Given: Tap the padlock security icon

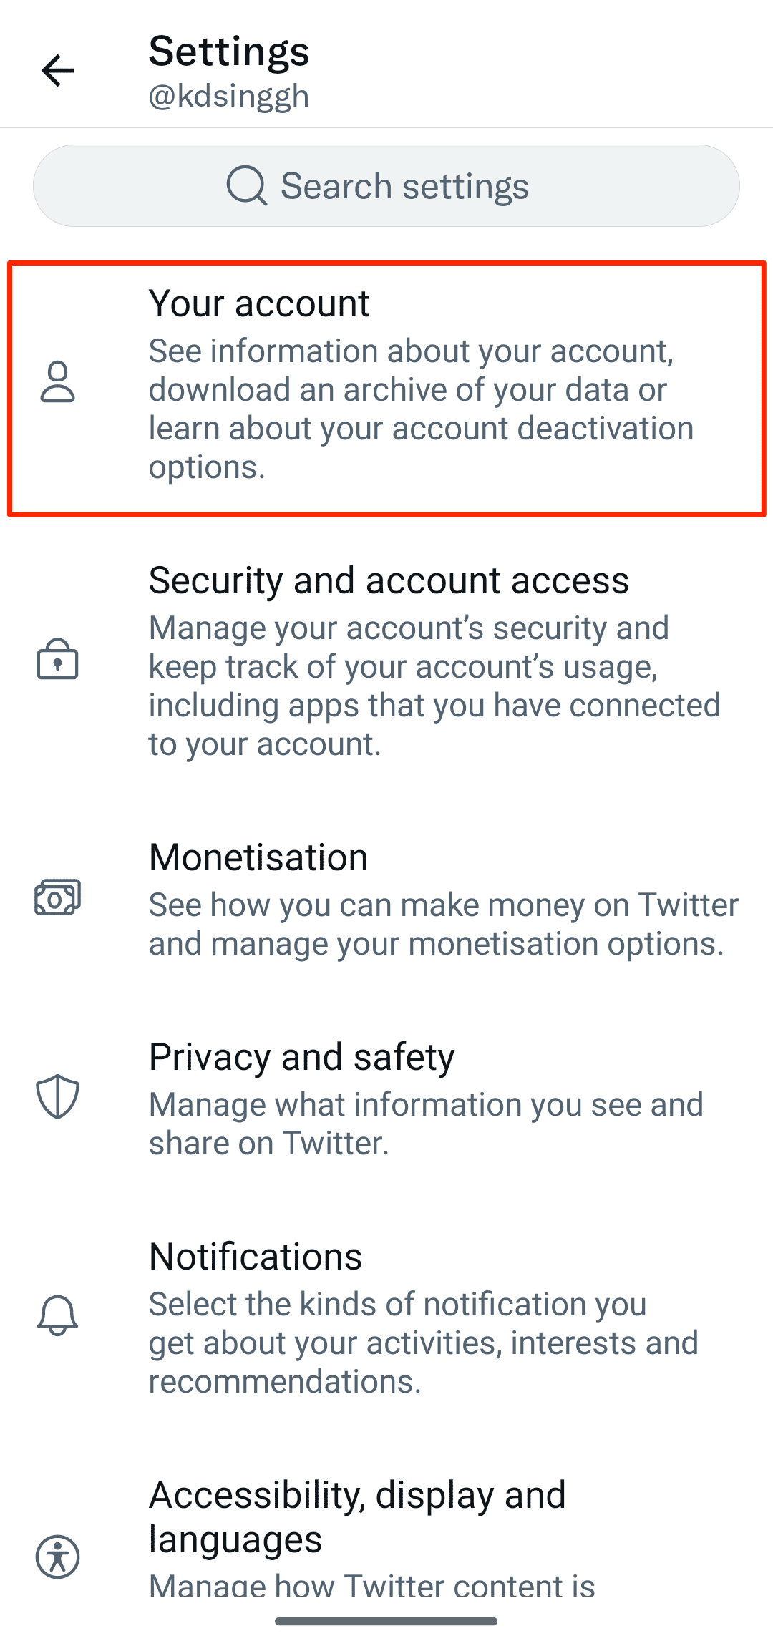Looking at the screenshot, I should point(57,659).
